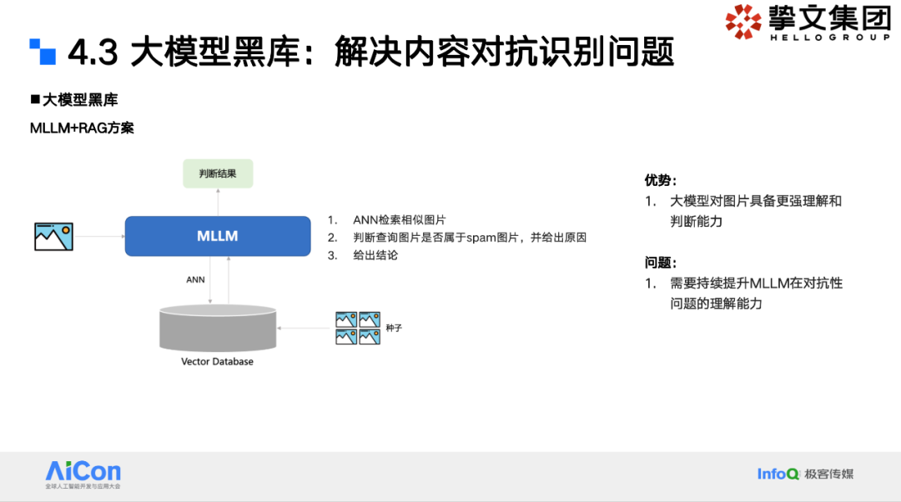
Task: Click the InfoQ 极客传媒 logo
Action: coord(805,474)
